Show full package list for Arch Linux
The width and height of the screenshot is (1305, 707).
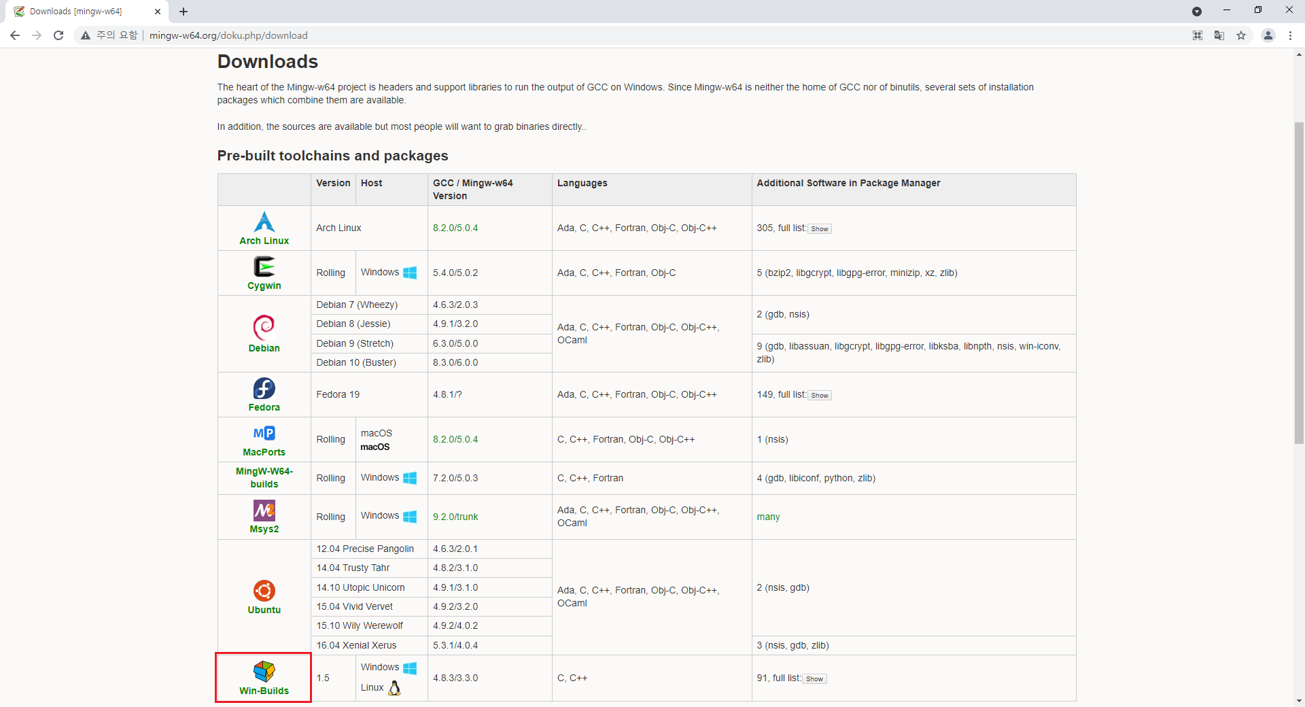[820, 229]
